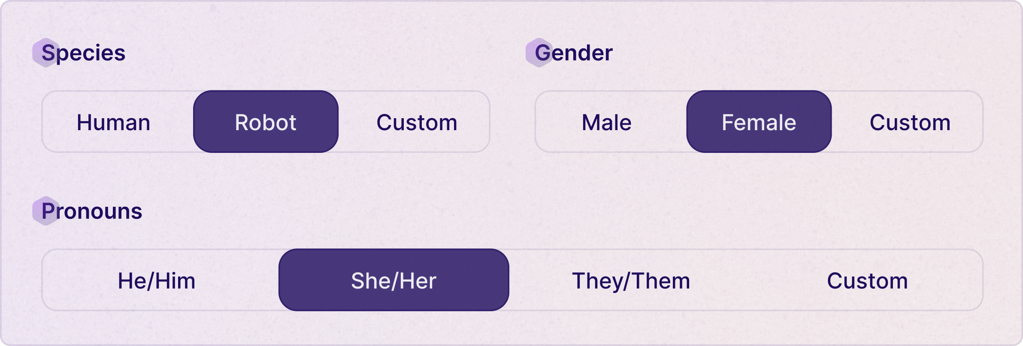
Task: Switch pronouns to They/Them
Action: [x=631, y=280]
